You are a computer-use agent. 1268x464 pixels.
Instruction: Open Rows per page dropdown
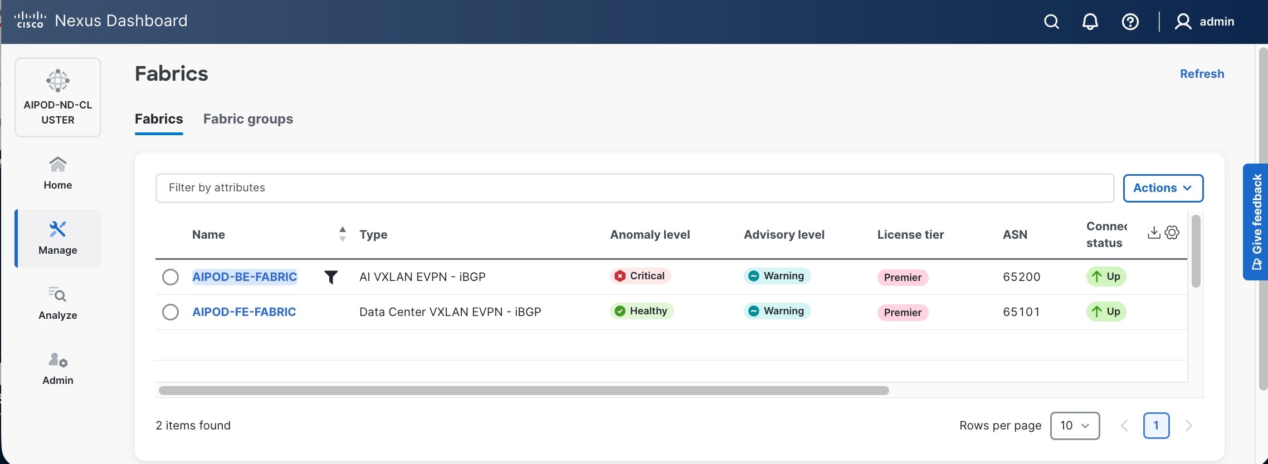(x=1075, y=426)
